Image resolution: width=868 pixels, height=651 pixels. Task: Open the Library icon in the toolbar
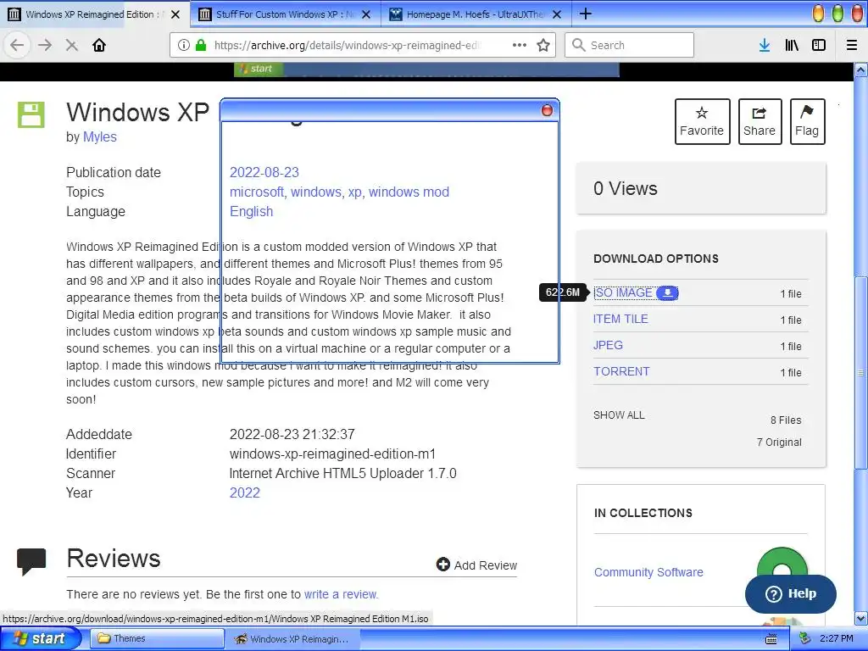coord(792,45)
